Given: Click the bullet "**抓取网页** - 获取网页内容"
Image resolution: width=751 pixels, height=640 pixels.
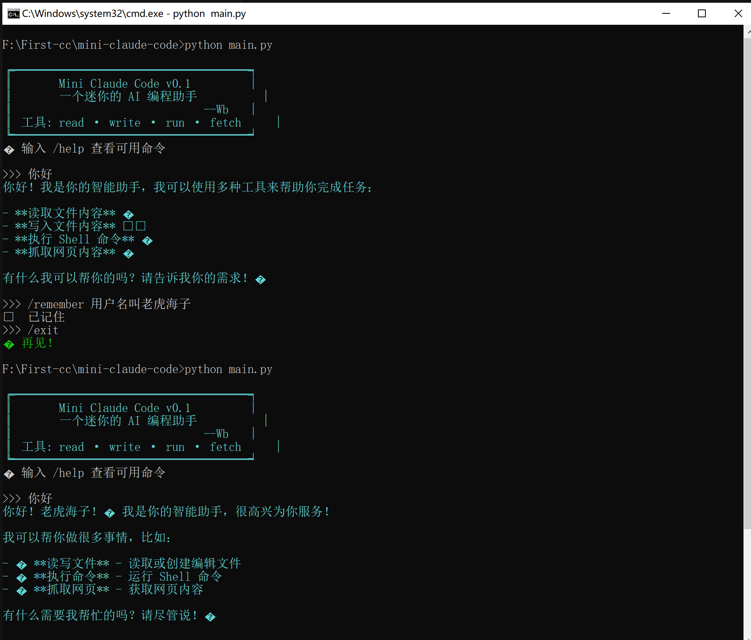Looking at the screenshot, I should pyautogui.click(x=118, y=589).
